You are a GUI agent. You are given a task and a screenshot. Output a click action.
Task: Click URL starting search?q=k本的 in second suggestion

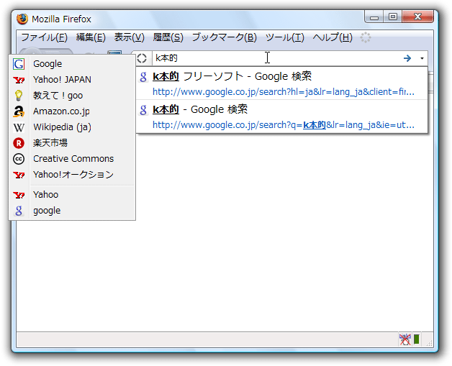point(284,125)
